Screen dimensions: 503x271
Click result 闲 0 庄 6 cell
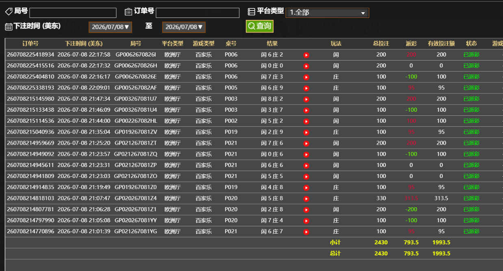coord(272,154)
